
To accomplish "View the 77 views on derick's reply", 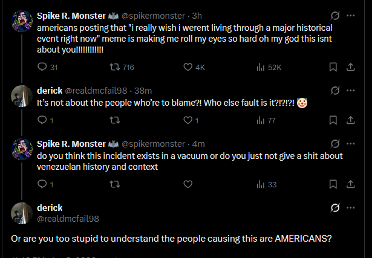I will (x=261, y=120).
